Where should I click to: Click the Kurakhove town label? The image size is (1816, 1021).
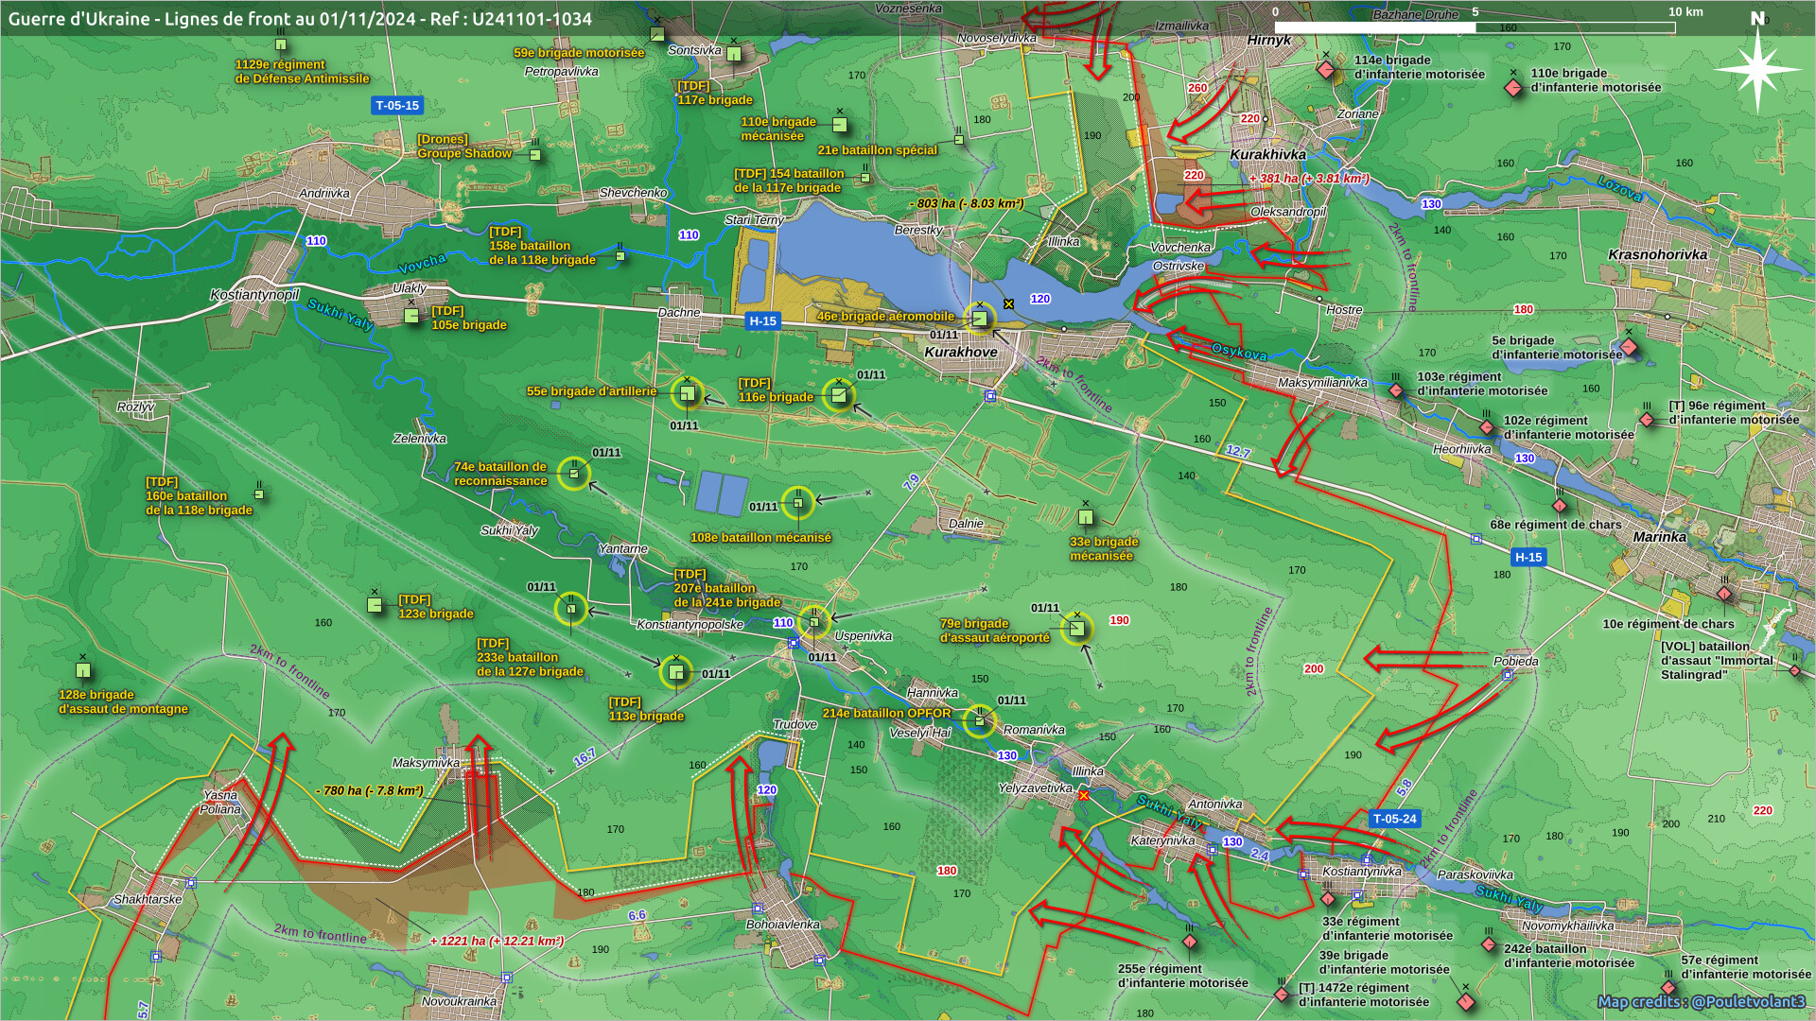(x=960, y=353)
